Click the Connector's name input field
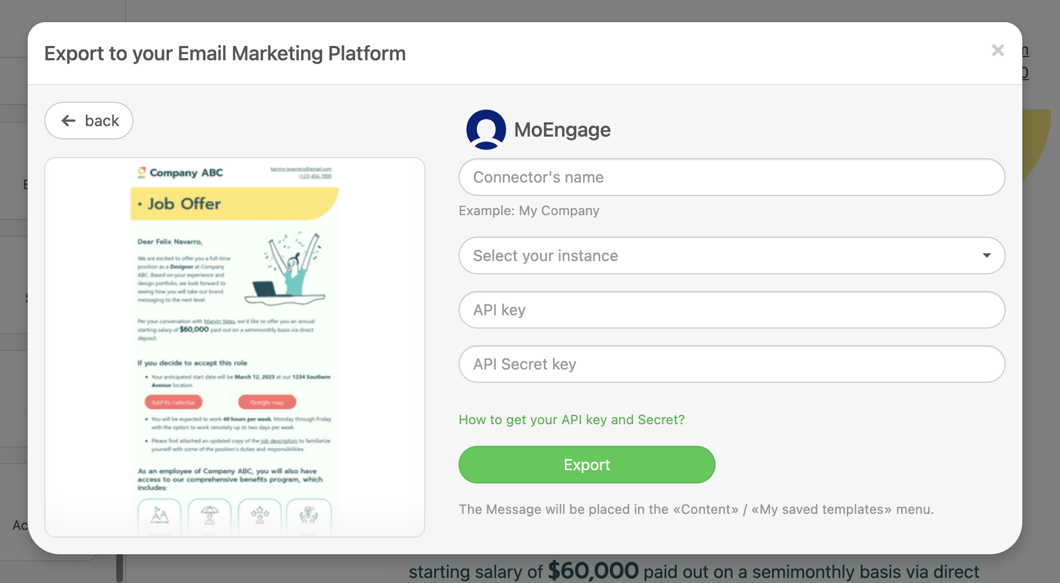The image size is (1060, 583). coord(731,177)
